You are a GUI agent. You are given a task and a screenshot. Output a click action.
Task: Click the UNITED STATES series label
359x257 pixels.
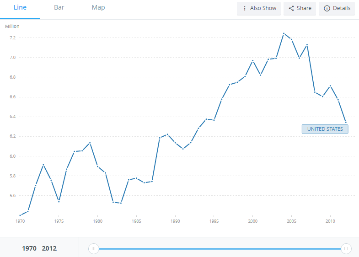point(325,129)
